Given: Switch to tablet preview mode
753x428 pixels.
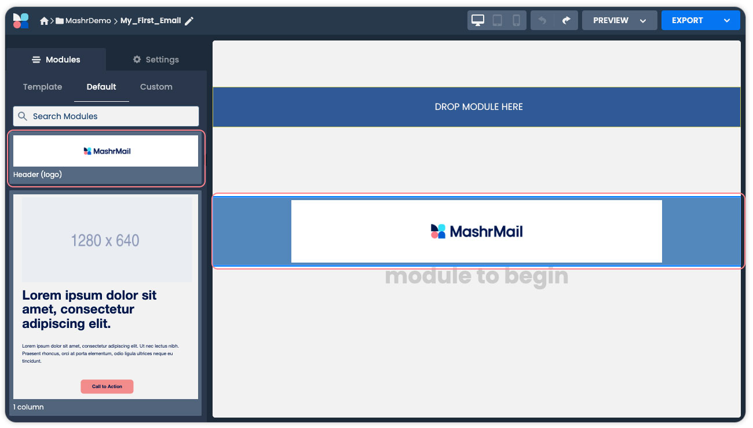Looking at the screenshot, I should 497,20.
